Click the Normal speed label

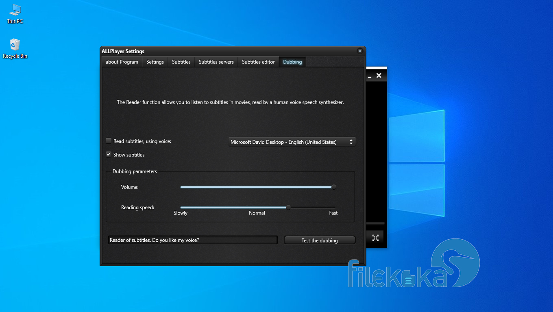257,213
